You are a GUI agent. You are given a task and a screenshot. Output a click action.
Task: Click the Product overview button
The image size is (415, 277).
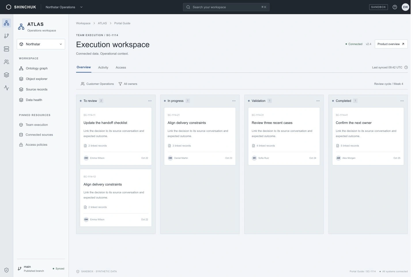coord(391,44)
